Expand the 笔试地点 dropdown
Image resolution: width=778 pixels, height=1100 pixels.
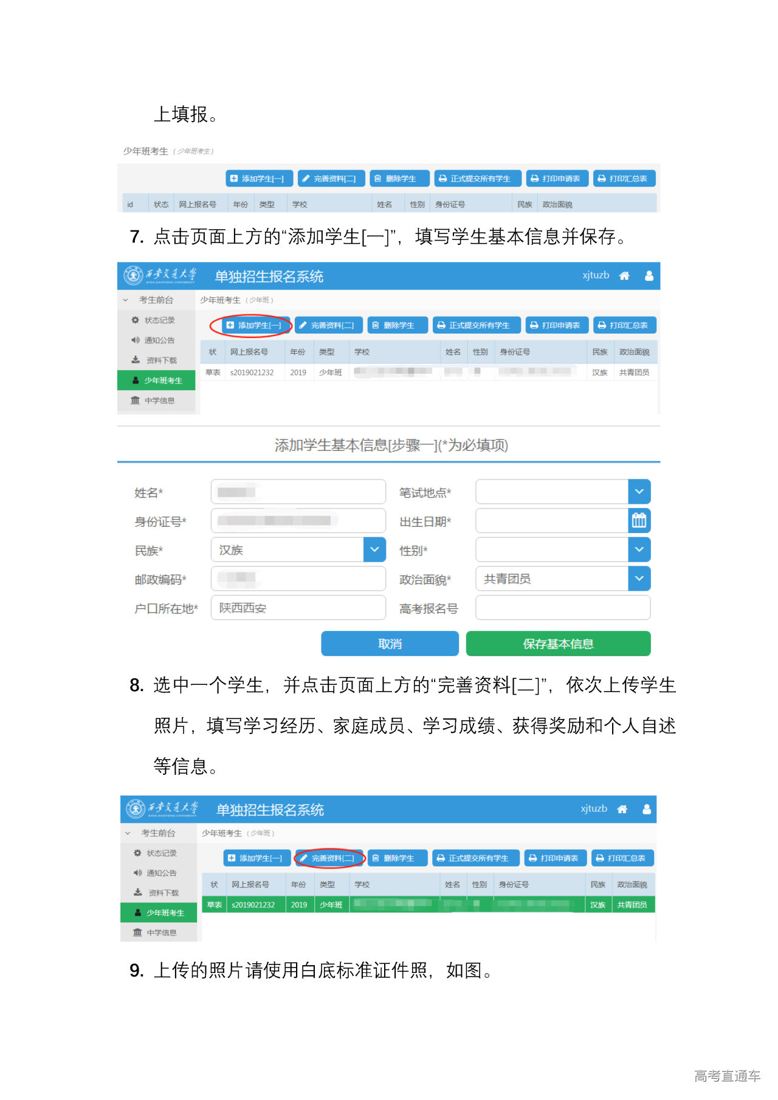(x=639, y=492)
